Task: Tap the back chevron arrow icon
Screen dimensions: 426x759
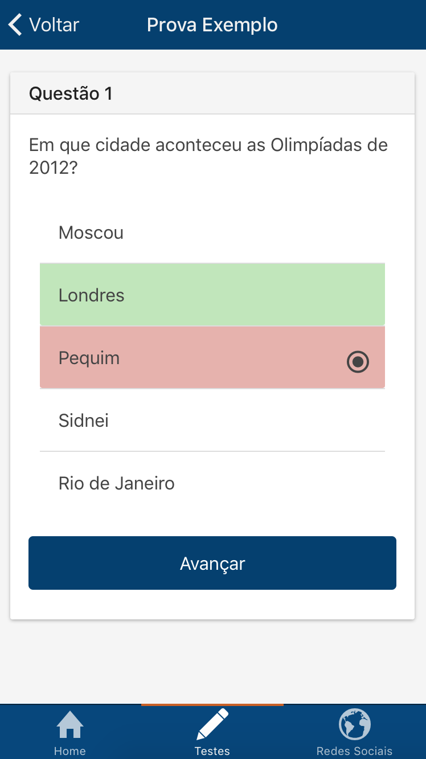Action: [x=15, y=25]
